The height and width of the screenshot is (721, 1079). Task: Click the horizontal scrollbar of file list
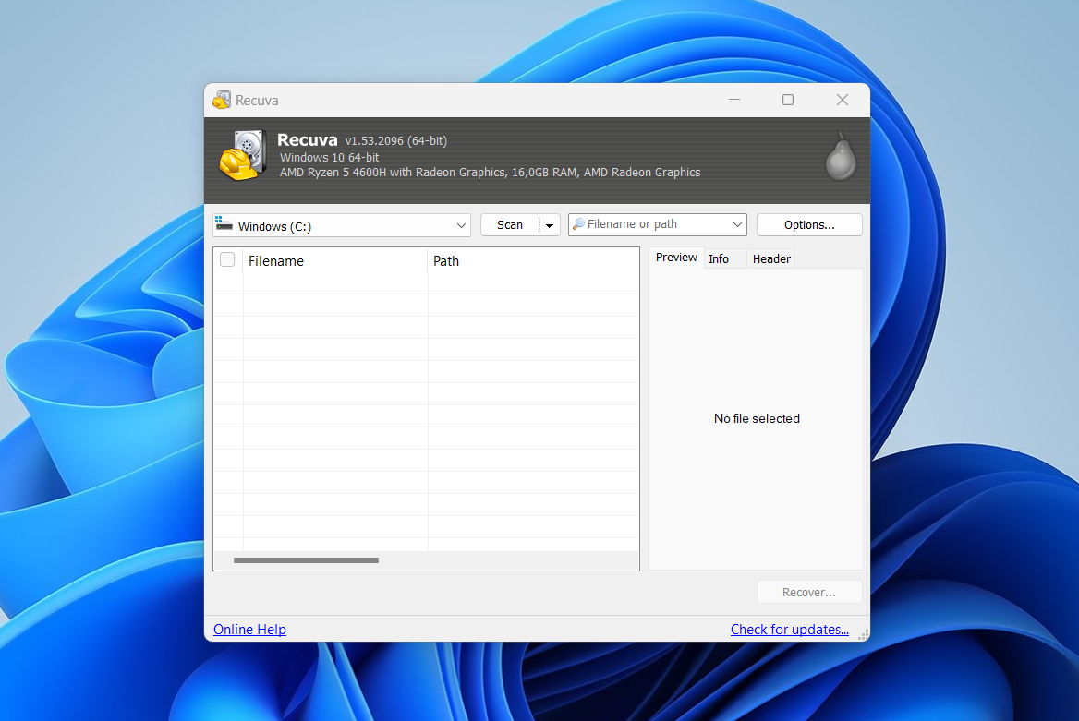[x=306, y=560]
